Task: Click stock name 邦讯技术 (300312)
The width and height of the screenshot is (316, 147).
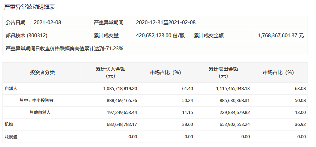Action: point(26,36)
